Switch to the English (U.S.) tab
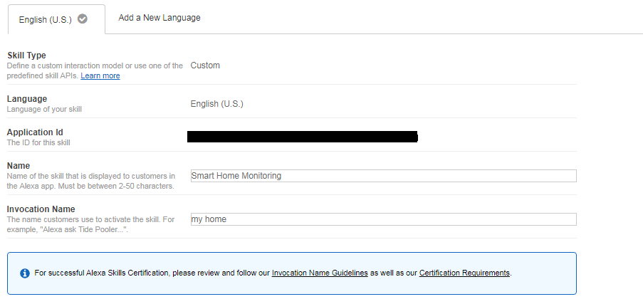Viewport: 643px width, 304px height. click(46, 20)
